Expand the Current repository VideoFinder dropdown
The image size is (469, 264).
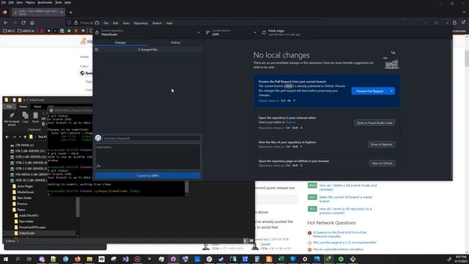tap(148, 32)
